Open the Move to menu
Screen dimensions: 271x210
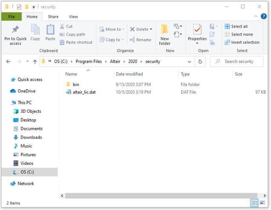pyautogui.click(x=112, y=29)
